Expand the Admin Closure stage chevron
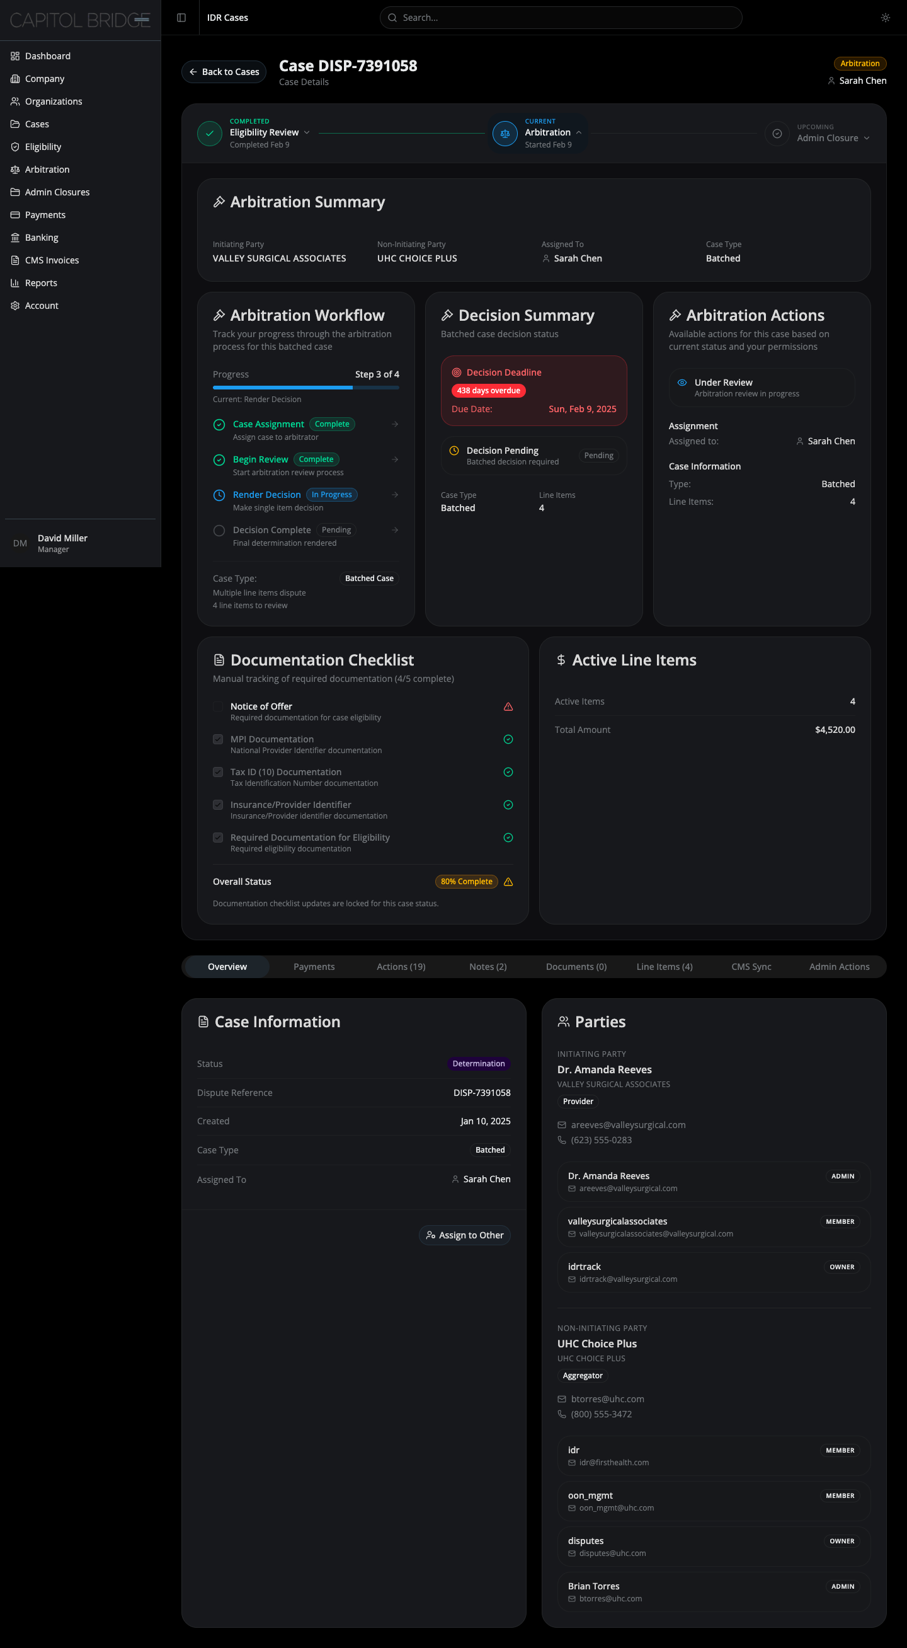 (x=866, y=138)
